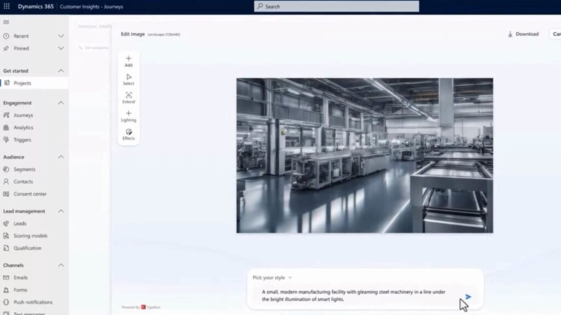
Task: Expand the Recent section
Action: 60,36
